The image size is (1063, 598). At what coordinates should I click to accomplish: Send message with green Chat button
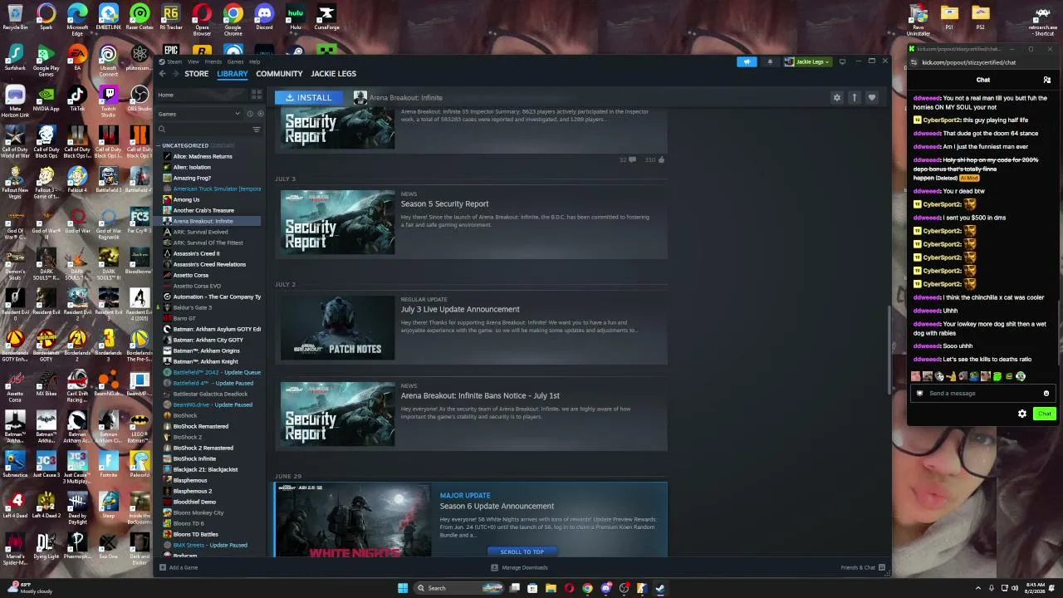(x=1044, y=414)
